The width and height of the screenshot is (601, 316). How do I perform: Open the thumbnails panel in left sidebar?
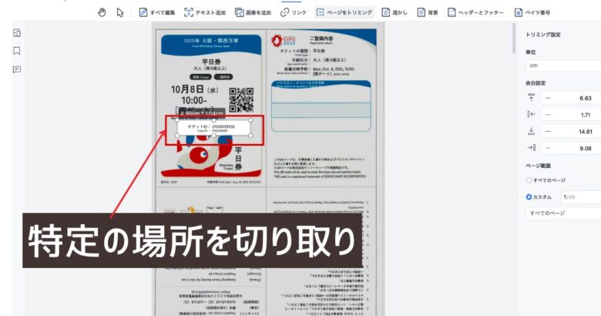pyautogui.click(x=17, y=33)
